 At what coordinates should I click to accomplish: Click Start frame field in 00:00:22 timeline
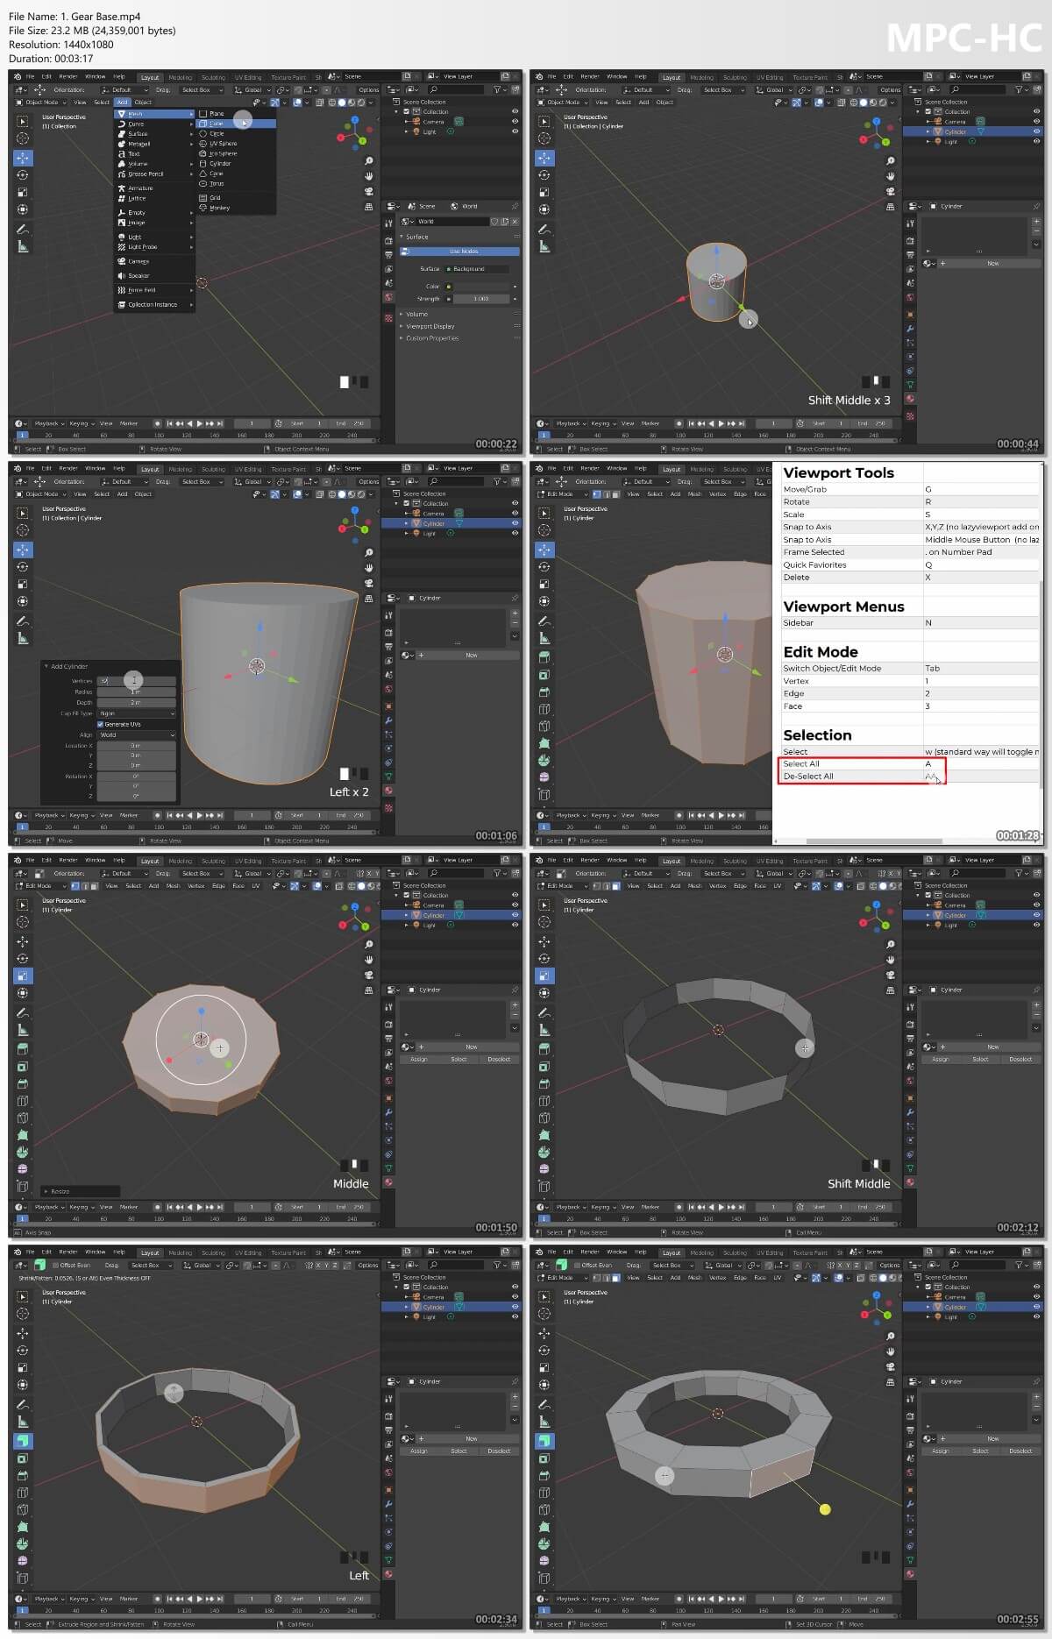pyautogui.click(x=303, y=423)
